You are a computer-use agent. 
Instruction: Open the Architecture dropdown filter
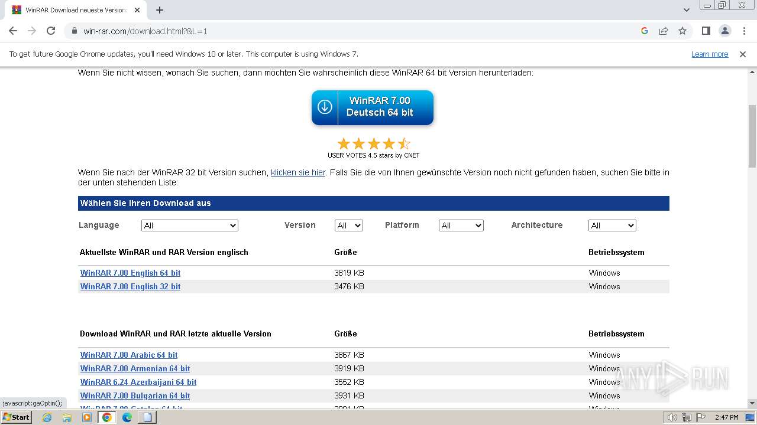coord(612,225)
